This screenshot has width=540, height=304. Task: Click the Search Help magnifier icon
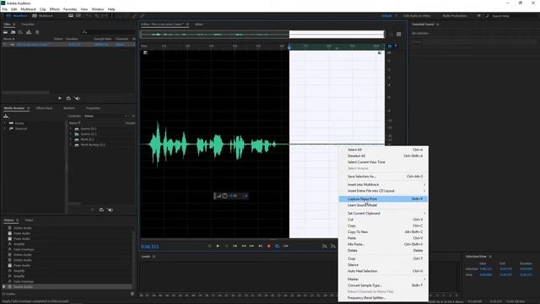click(488, 16)
